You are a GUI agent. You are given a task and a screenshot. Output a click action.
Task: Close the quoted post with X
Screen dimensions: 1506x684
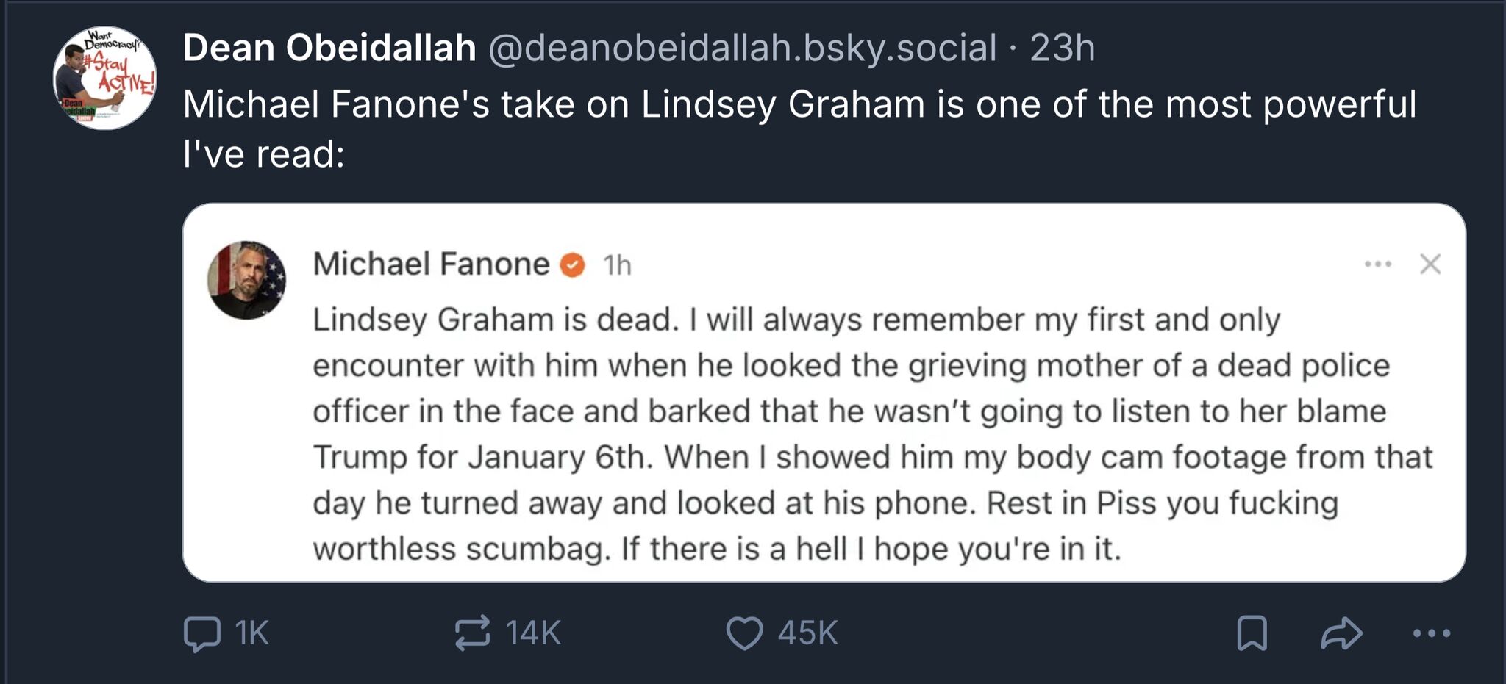click(x=1430, y=264)
